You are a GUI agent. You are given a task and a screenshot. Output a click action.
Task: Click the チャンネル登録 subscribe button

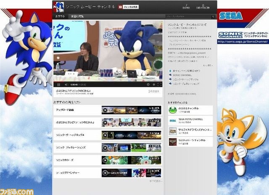click(131, 7)
